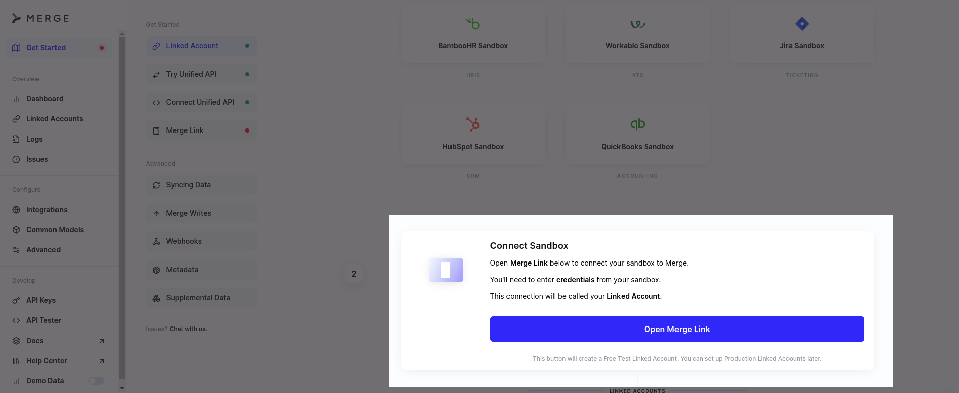Screen dimensions: 959x393
Task: Click the Merge logo in the top left
Action: 40,18
